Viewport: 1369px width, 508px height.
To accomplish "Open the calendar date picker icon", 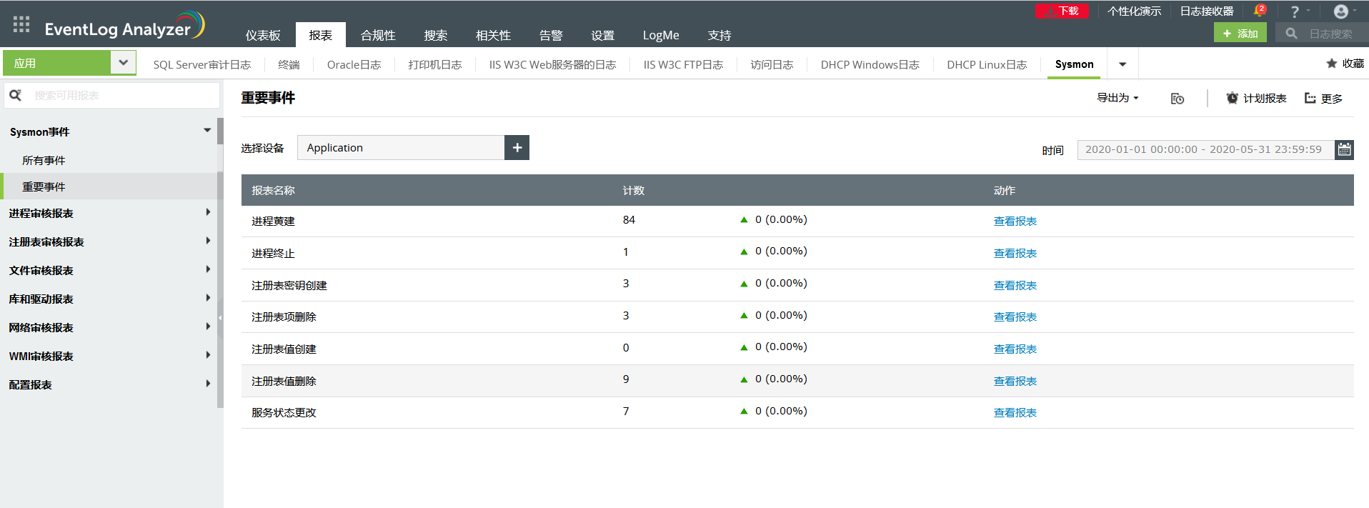I will click(x=1345, y=149).
